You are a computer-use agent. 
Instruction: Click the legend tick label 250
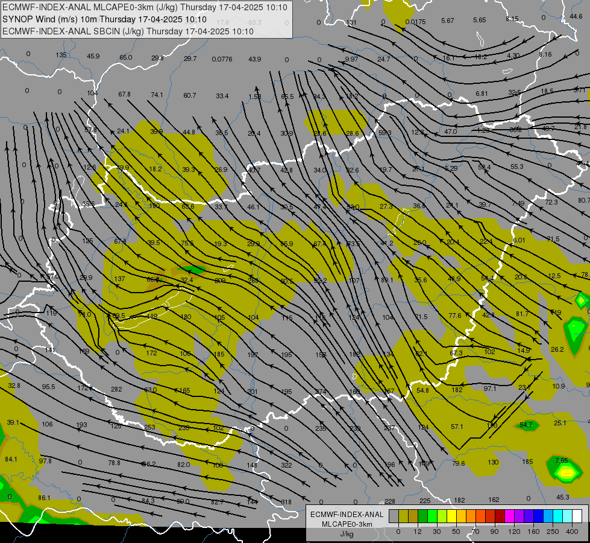click(553, 532)
